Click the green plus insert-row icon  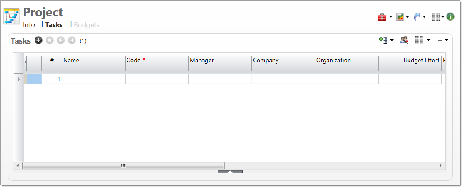(x=383, y=40)
